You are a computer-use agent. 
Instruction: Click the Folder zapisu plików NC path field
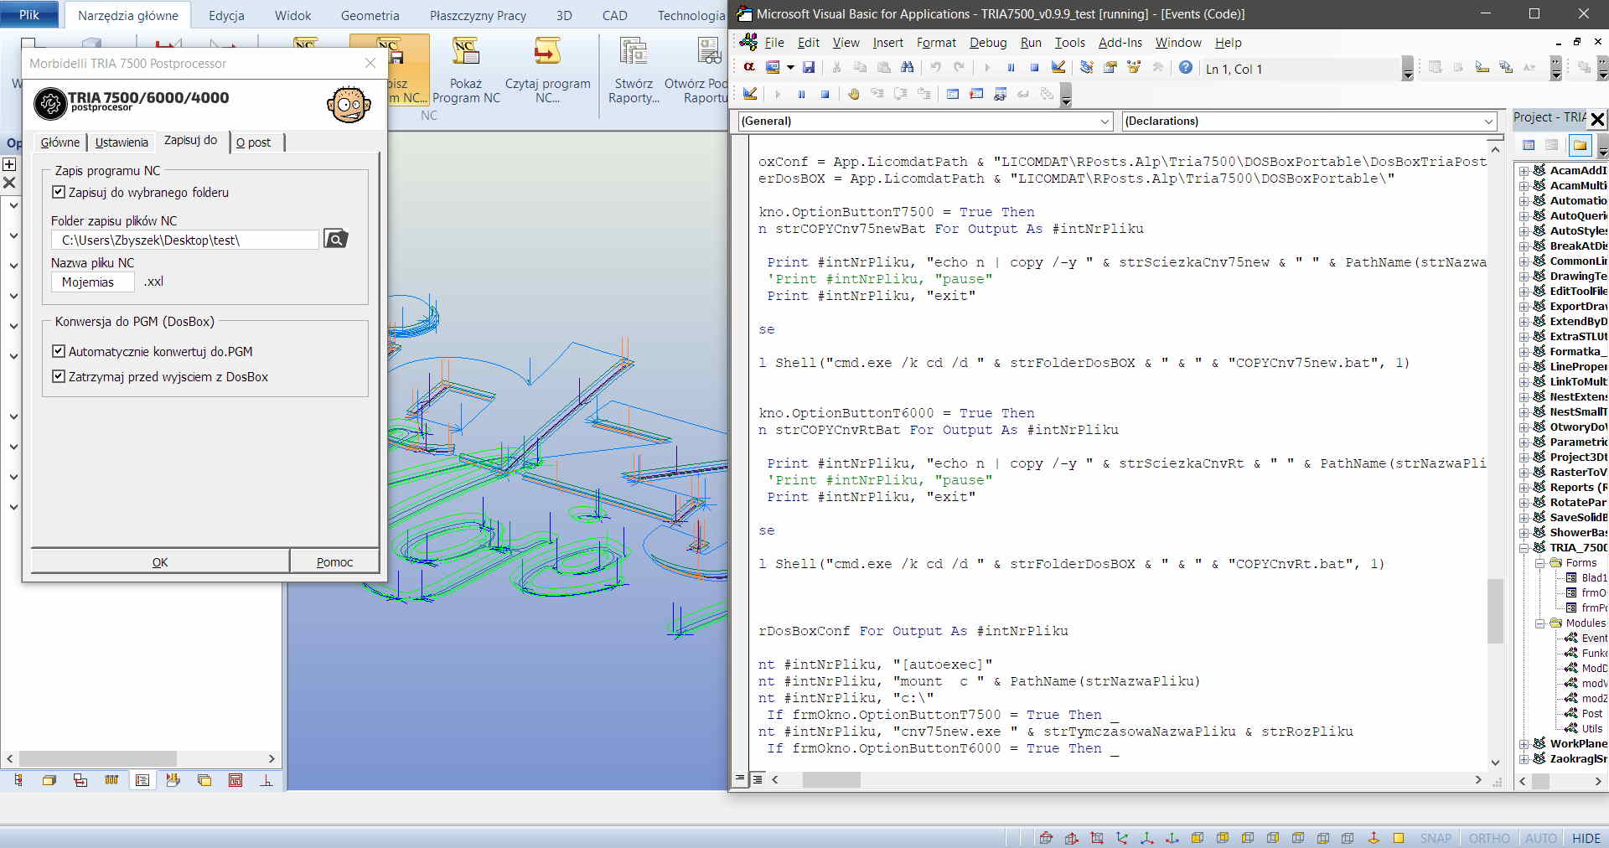(185, 240)
